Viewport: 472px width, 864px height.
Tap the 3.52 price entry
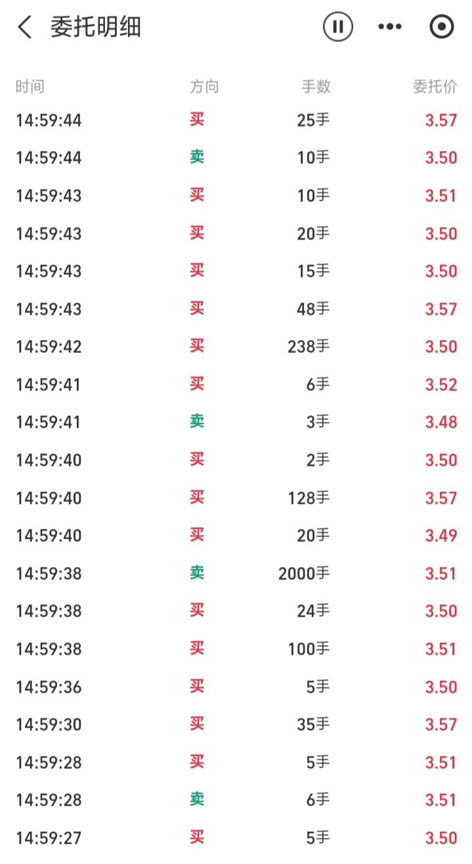click(x=440, y=384)
